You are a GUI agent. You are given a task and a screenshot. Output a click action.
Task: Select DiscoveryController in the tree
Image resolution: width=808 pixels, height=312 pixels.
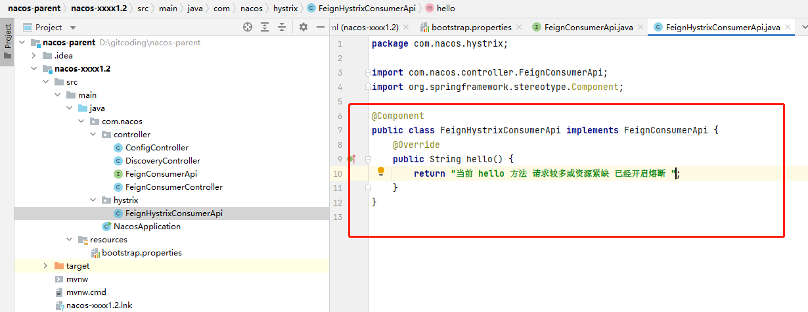163,161
